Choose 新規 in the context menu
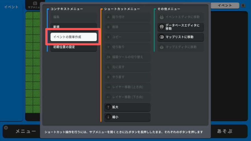This screenshot has height=141, width=251. coord(74,27)
